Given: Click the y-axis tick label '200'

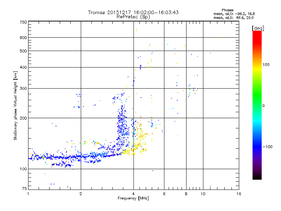Looking at the screenshot, I should [23, 118].
